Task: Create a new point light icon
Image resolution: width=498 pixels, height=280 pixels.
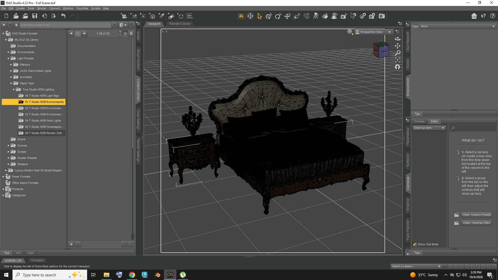Action: tap(143, 16)
